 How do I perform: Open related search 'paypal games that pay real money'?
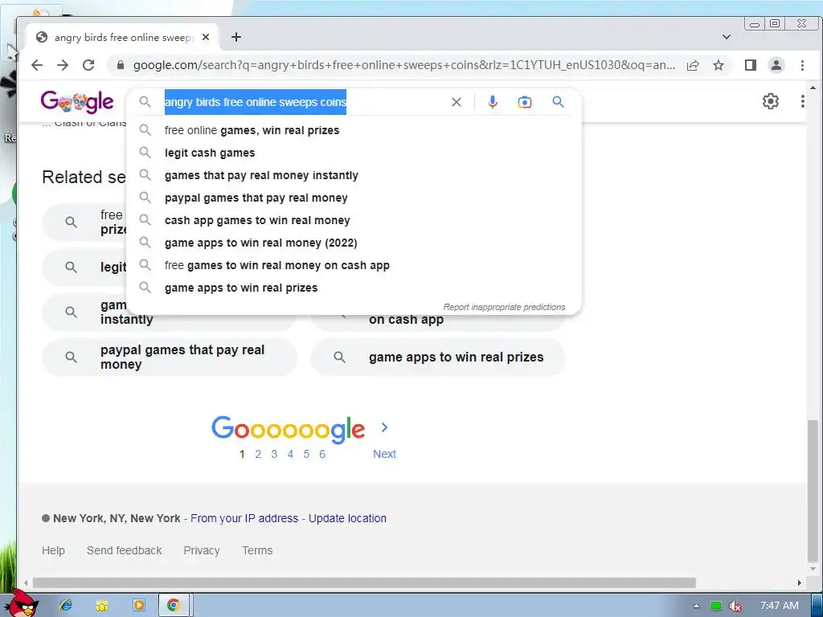(170, 358)
